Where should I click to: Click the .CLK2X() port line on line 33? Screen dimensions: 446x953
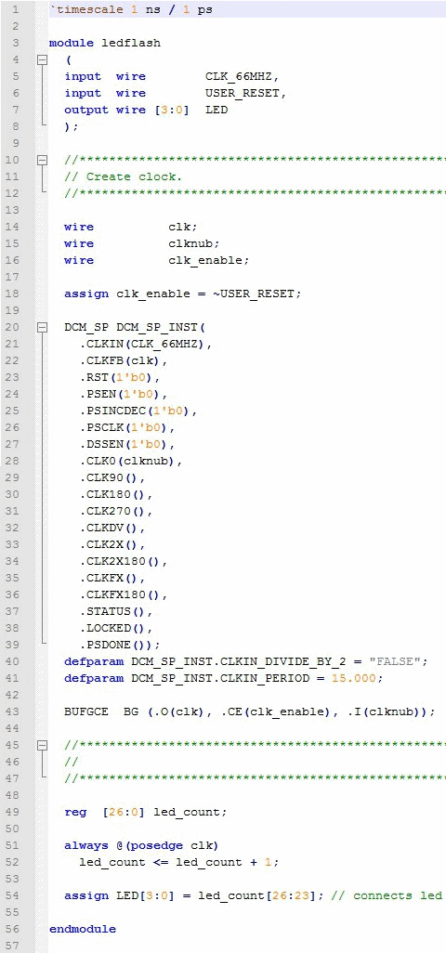112,544
